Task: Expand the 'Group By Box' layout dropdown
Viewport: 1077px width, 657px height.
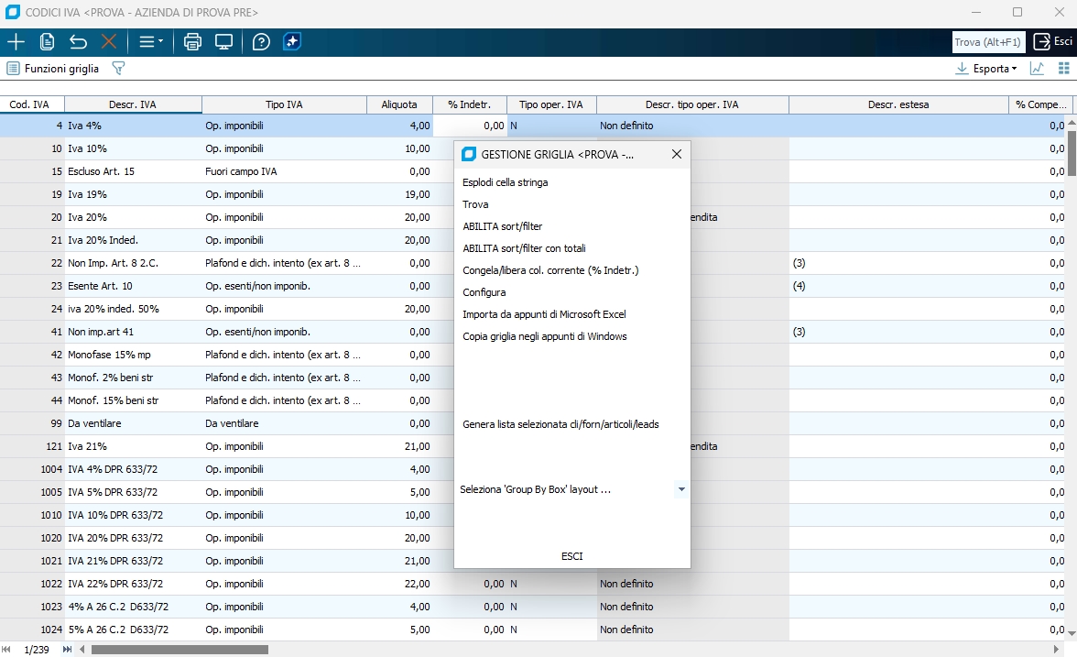Action: pos(680,490)
